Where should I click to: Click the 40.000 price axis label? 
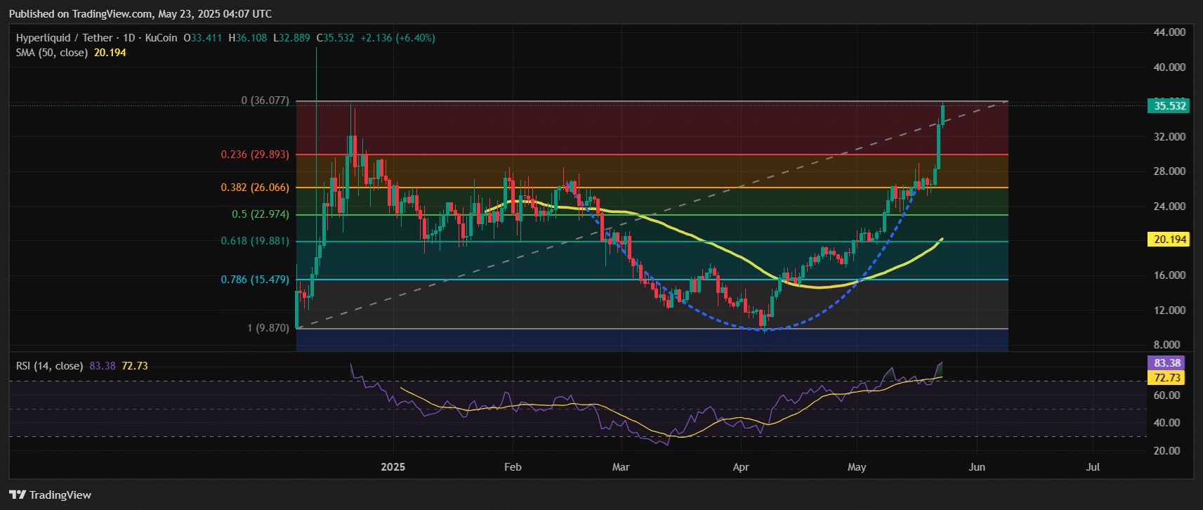click(1169, 67)
